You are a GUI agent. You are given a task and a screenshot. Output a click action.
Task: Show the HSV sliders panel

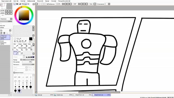coord(20,4)
